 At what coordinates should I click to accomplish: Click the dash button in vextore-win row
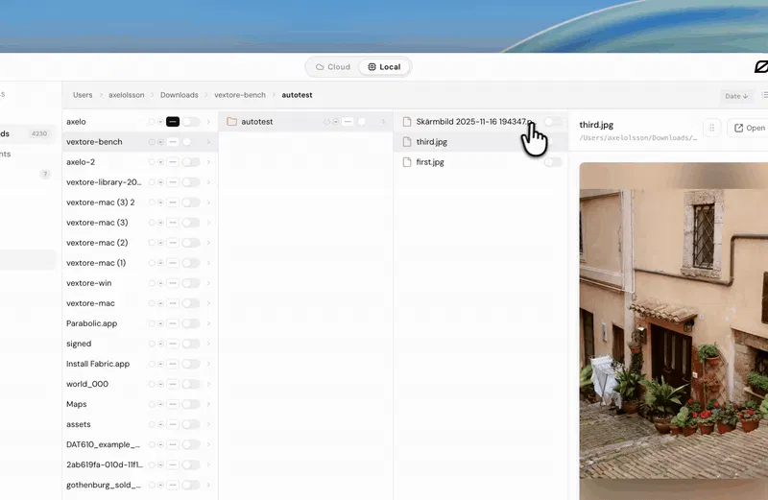point(173,283)
